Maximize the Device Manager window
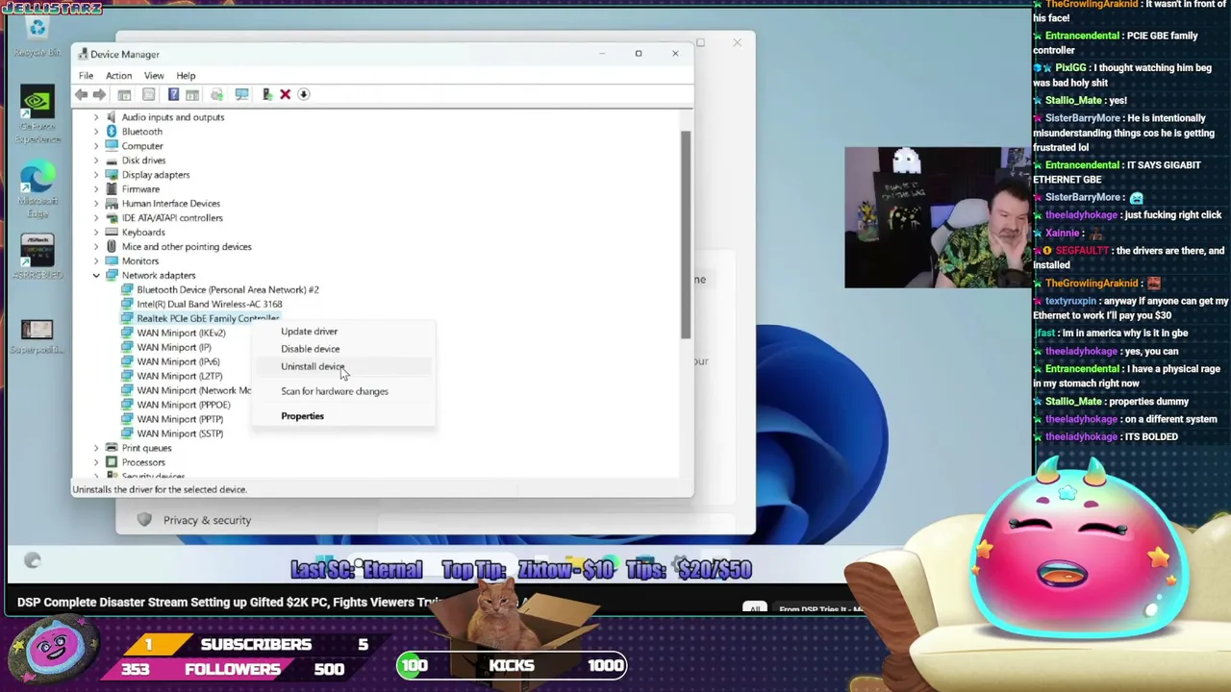Image resolution: width=1231 pixels, height=692 pixels. pyautogui.click(x=638, y=54)
